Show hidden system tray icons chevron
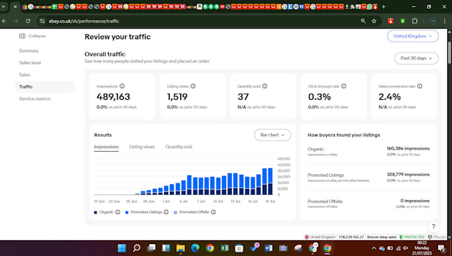This screenshot has width=452, height=256. coord(374,248)
